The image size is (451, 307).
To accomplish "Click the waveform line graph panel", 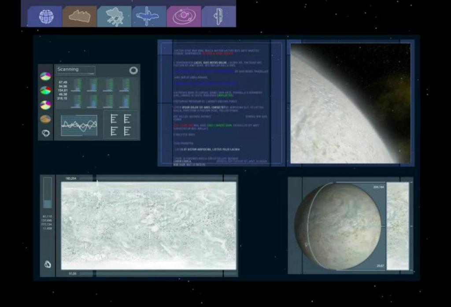I will (79, 125).
